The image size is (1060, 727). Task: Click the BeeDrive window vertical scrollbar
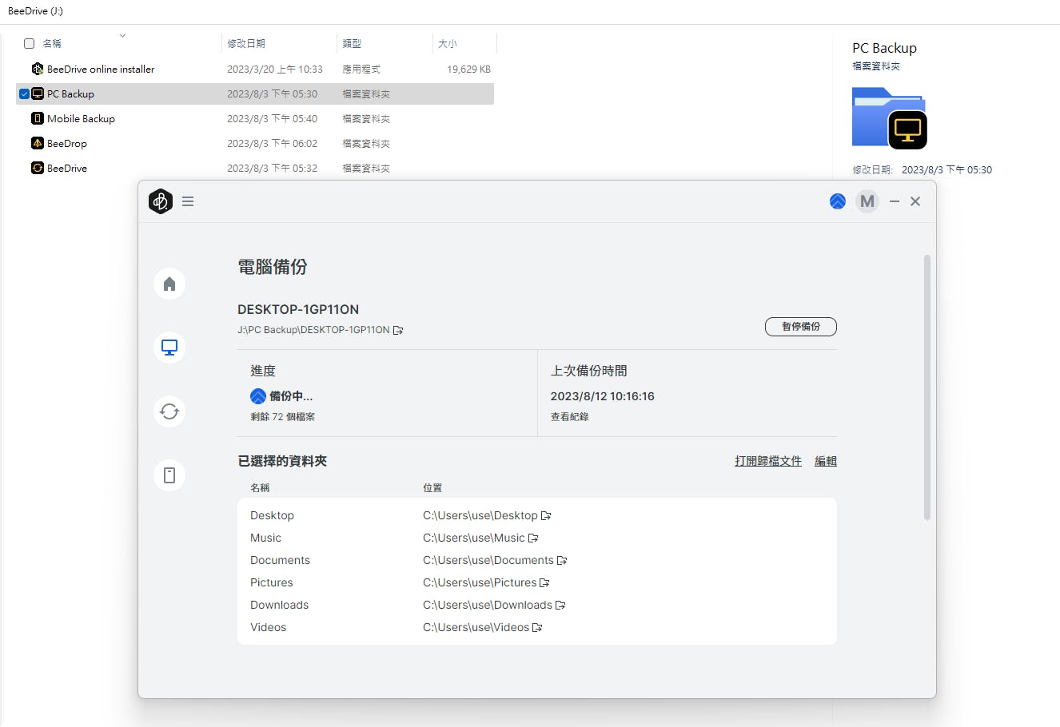pos(927,387)
